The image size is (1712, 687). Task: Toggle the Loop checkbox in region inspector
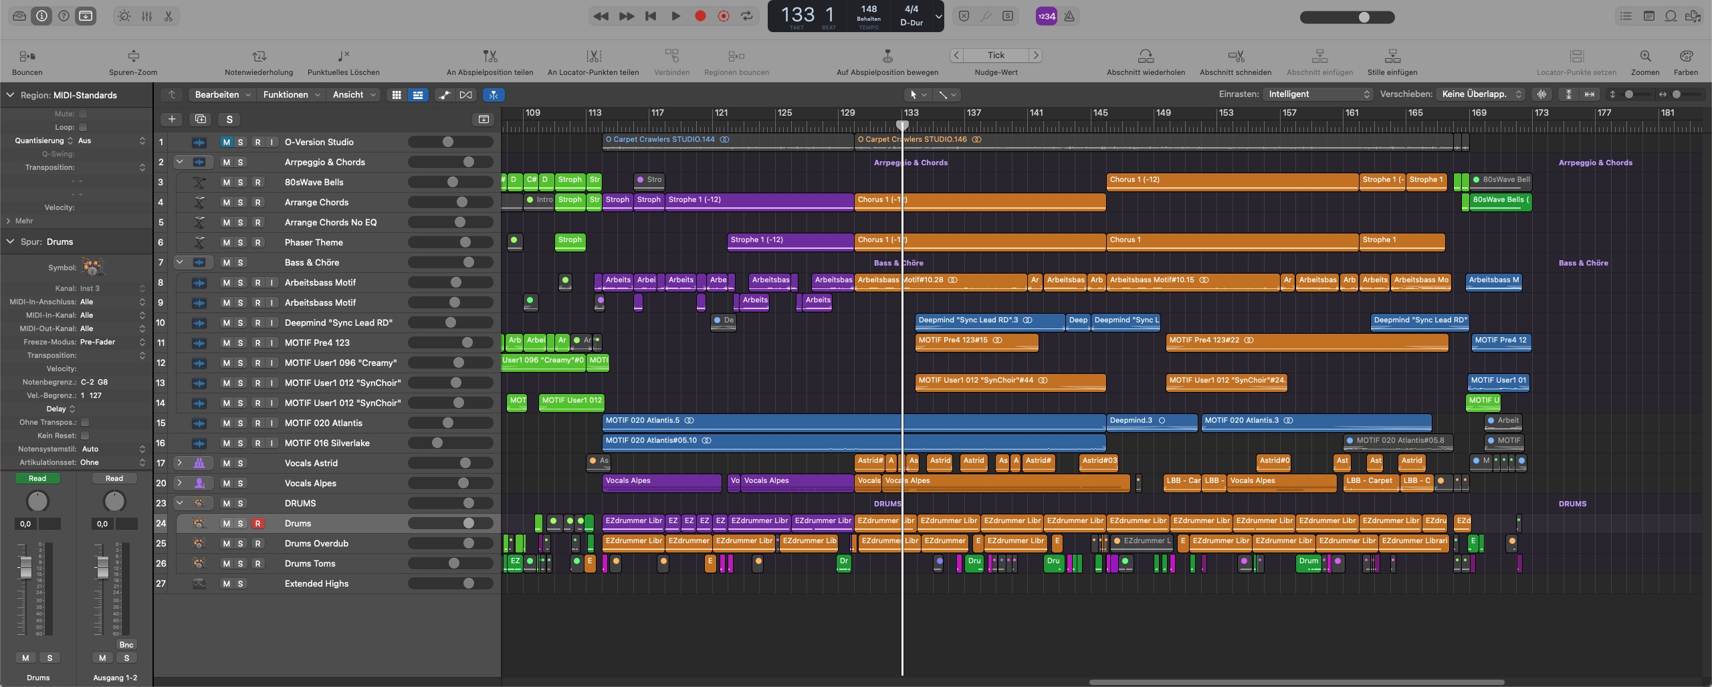[83, 127]
